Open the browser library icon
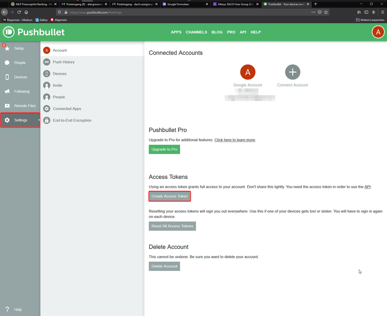This screenshot has height=316, width=387. [359, 12]
